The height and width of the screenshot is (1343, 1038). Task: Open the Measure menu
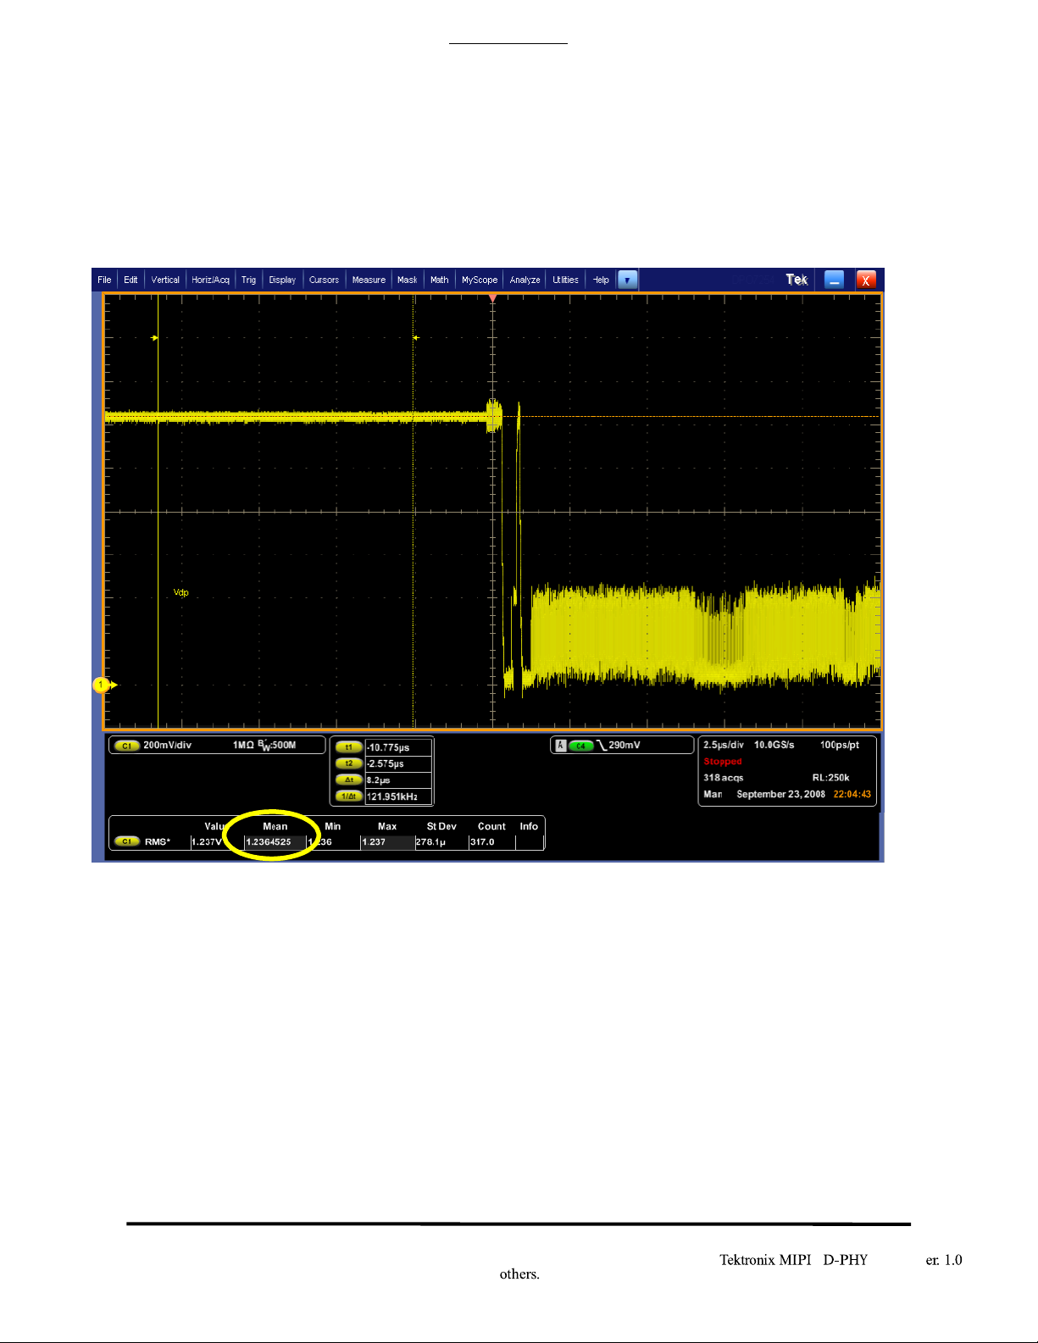[369, 280]
